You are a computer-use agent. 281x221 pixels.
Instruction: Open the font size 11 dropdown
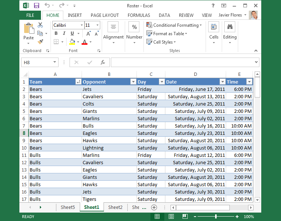97,25
